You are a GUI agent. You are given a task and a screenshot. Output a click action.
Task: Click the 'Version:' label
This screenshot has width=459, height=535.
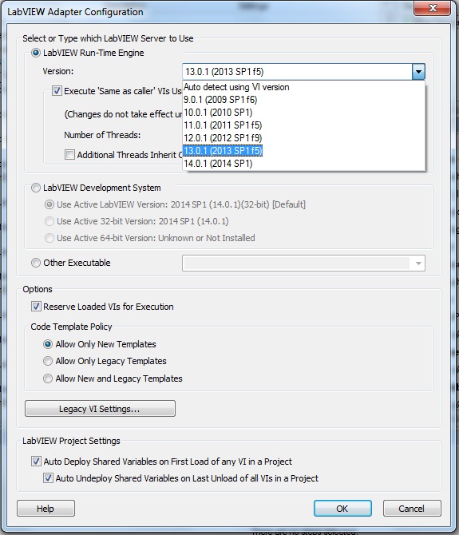coord(58,71)
